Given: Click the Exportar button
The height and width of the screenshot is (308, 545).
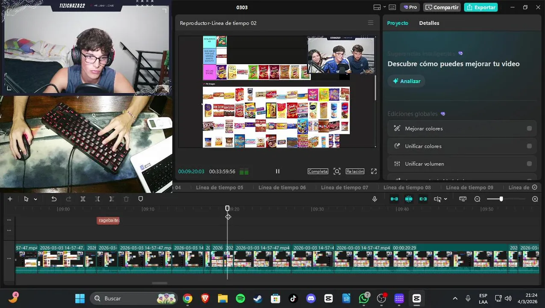Looking at the screenshot, I should (481, 7).
